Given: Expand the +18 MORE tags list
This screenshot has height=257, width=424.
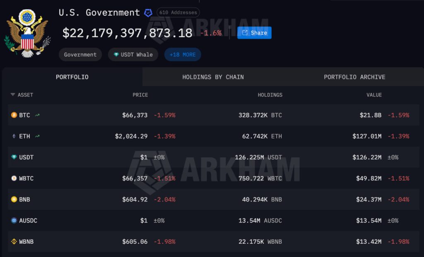Looking at the screenshot, I should [x=183, y=54].
